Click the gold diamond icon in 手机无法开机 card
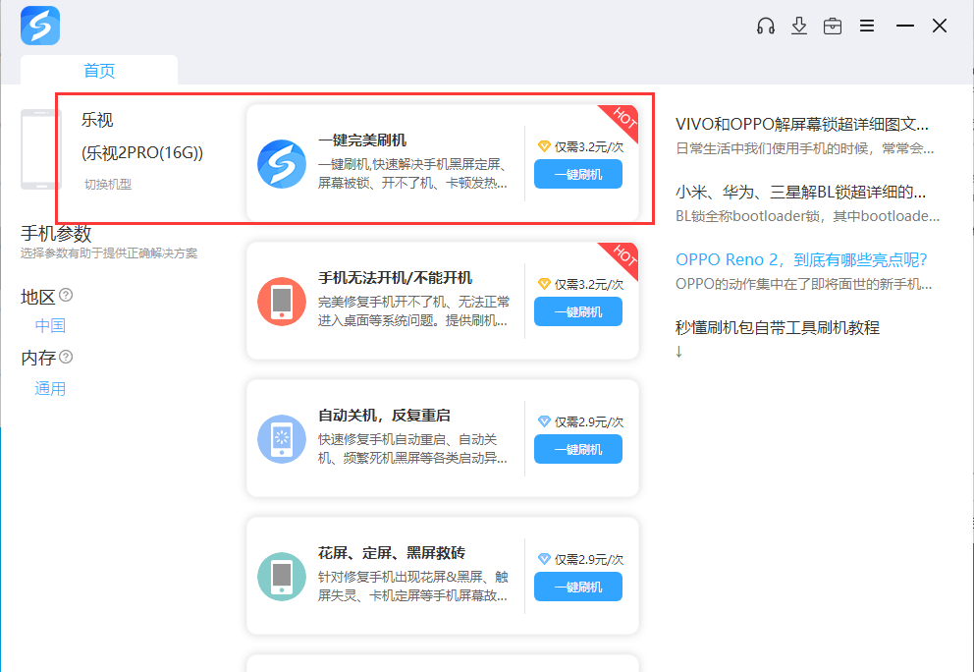974x672 pixels. (x=544, y=284)
